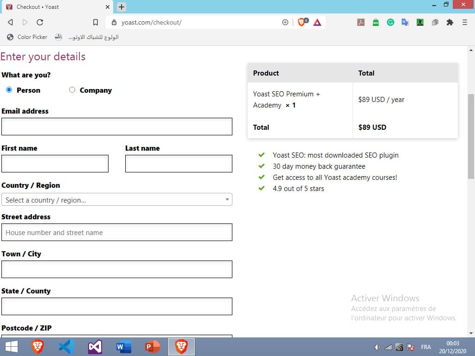This screenshot has width=475, height=356.
Task: Select the Company radio button
Action: click(x=72, y=90)
